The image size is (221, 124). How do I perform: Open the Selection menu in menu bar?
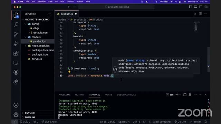click(x=41, y=2)
